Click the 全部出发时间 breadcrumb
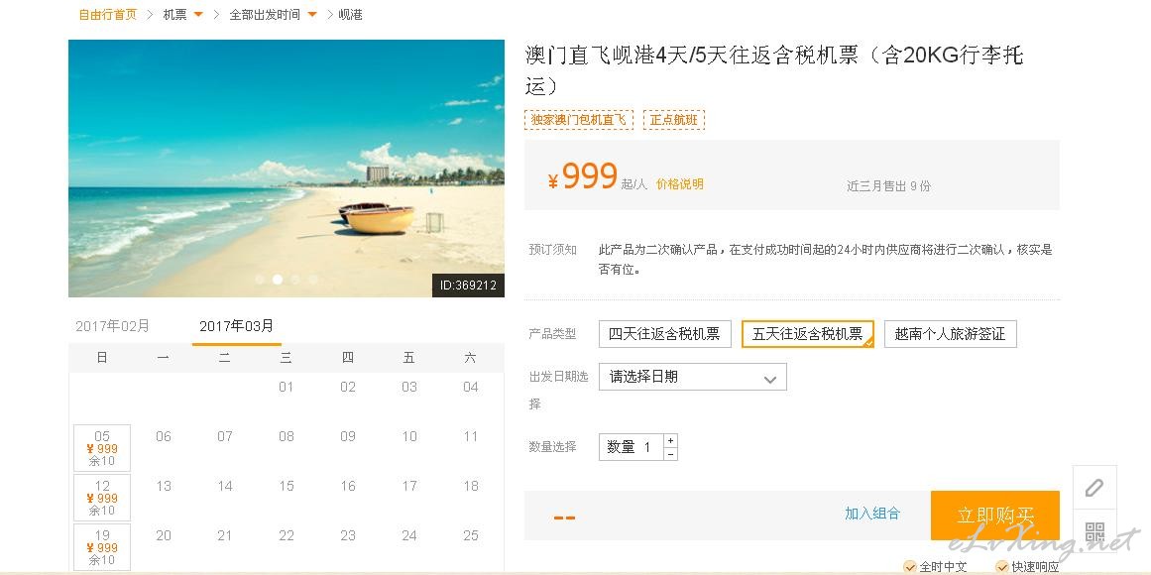1151x575 pixels. pos(265,15)
